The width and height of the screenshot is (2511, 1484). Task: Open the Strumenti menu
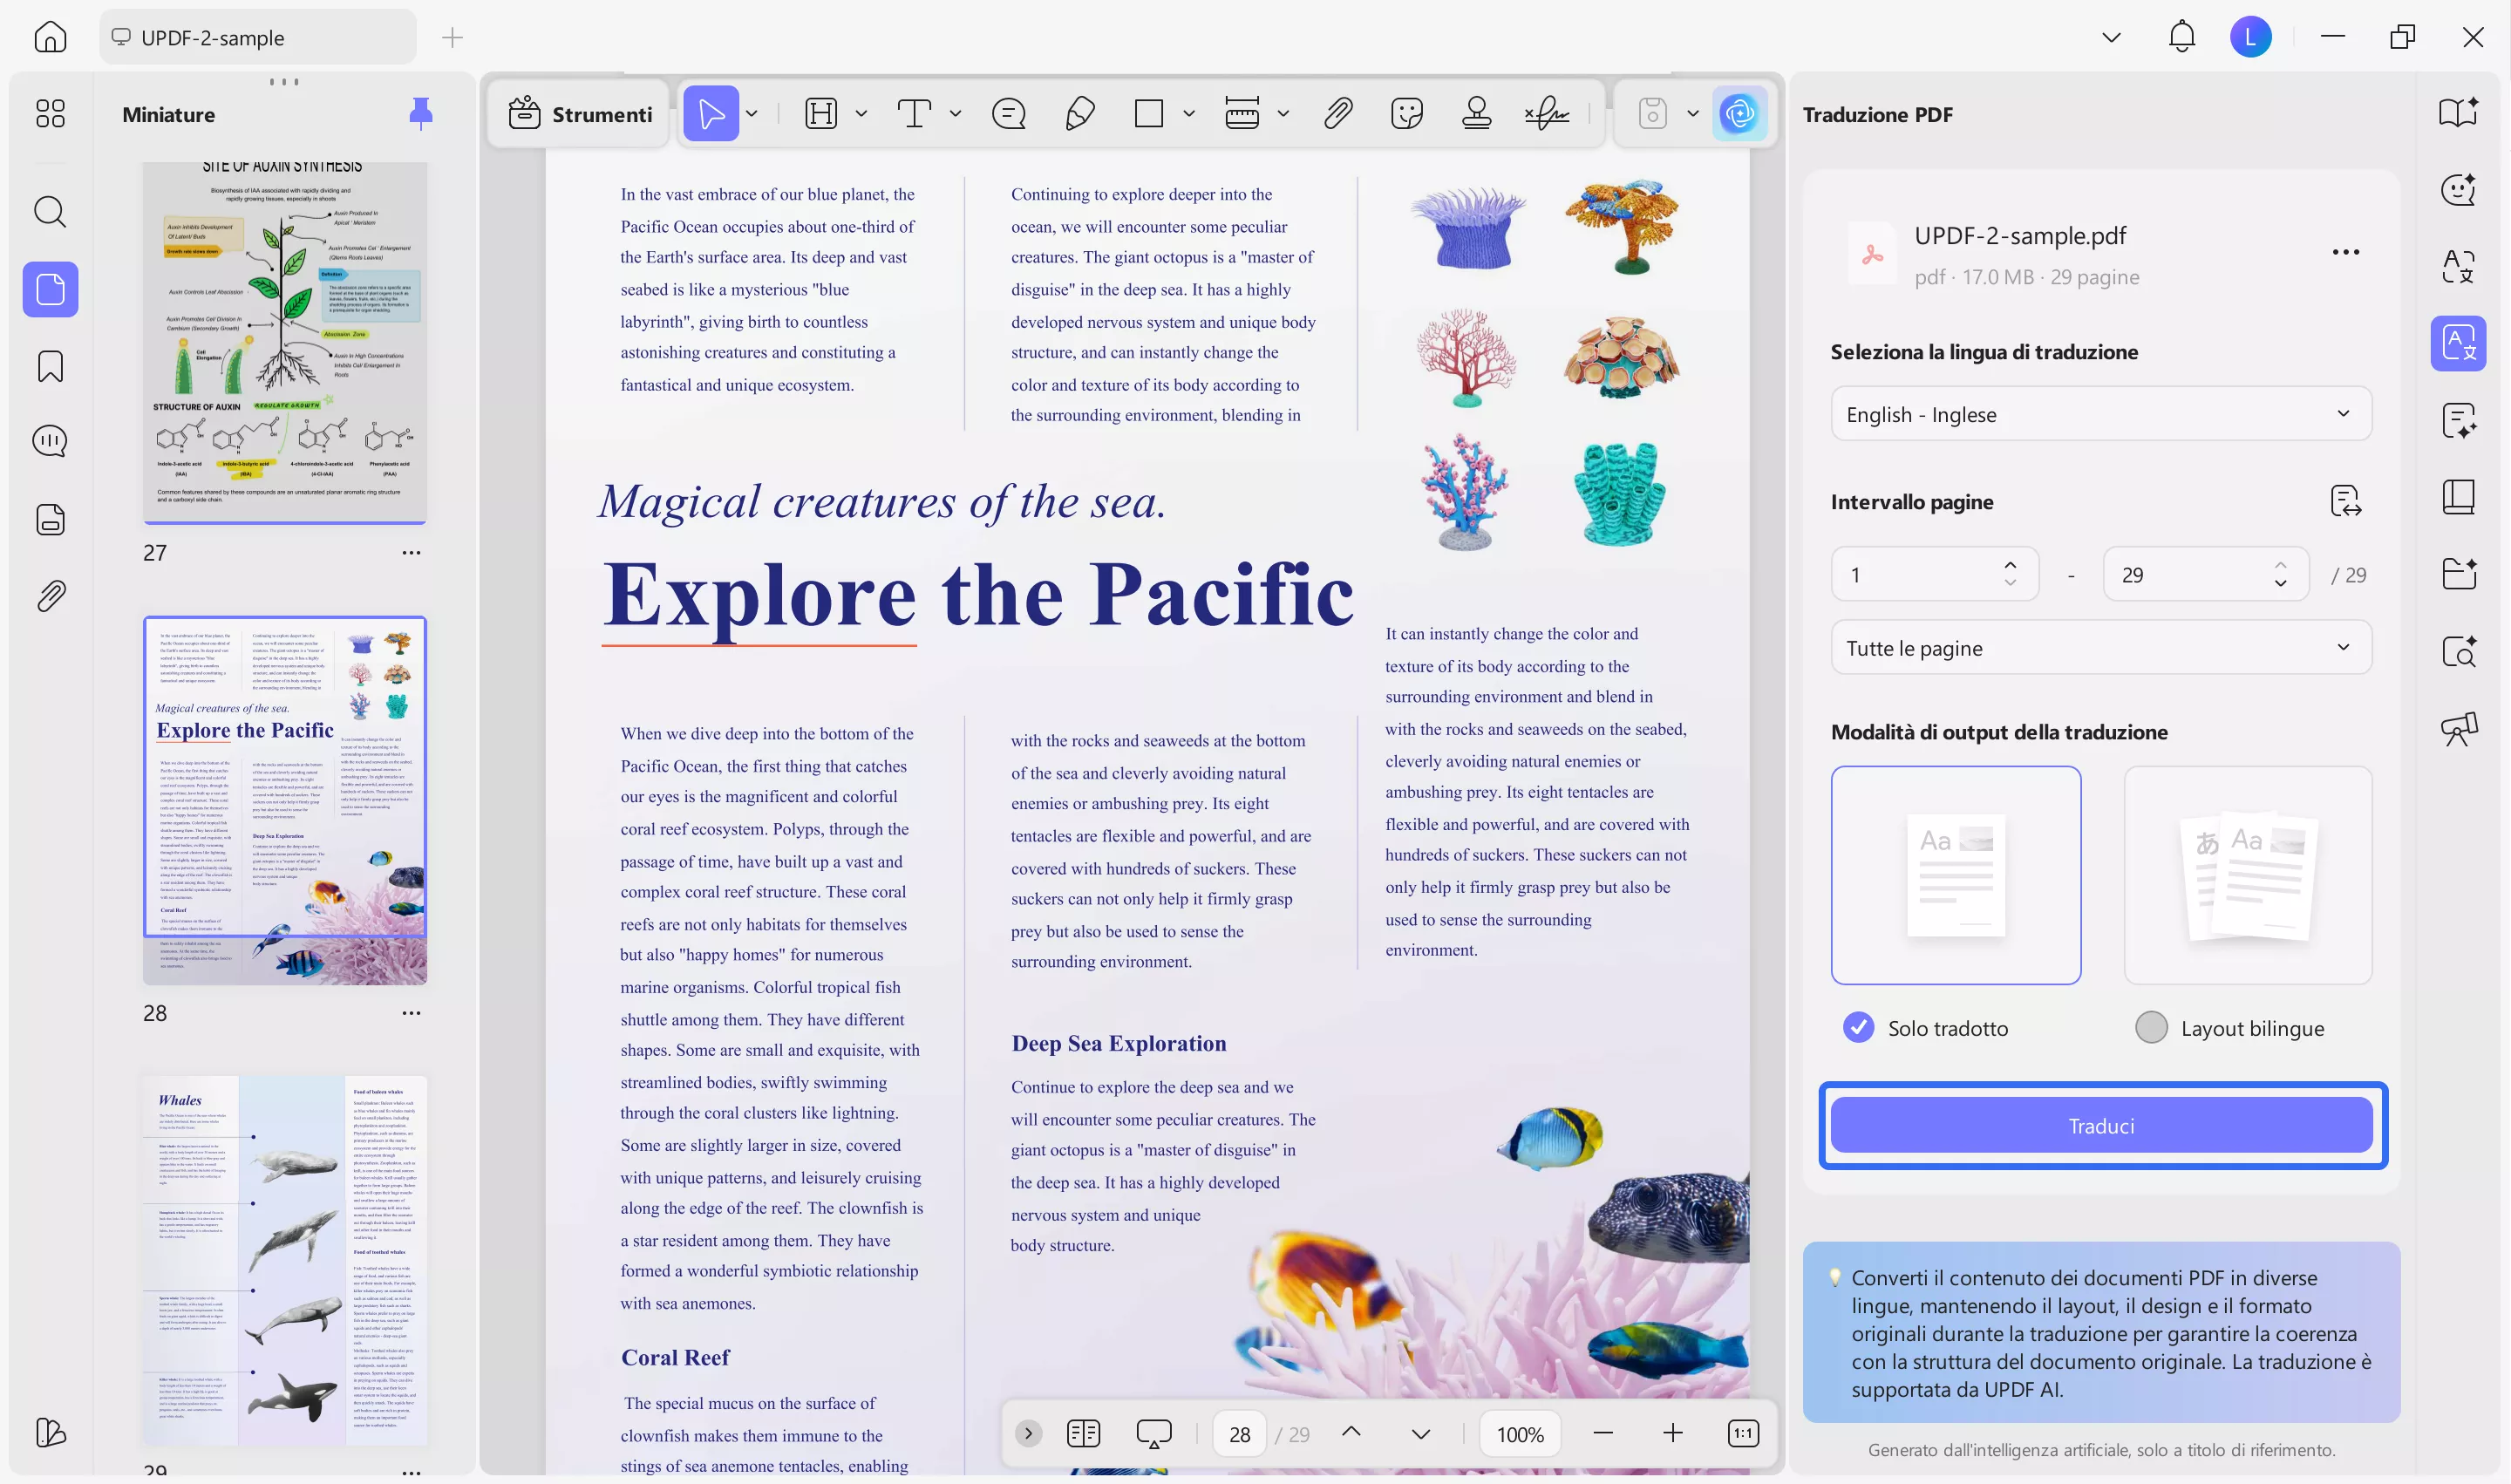coord(580,114)
